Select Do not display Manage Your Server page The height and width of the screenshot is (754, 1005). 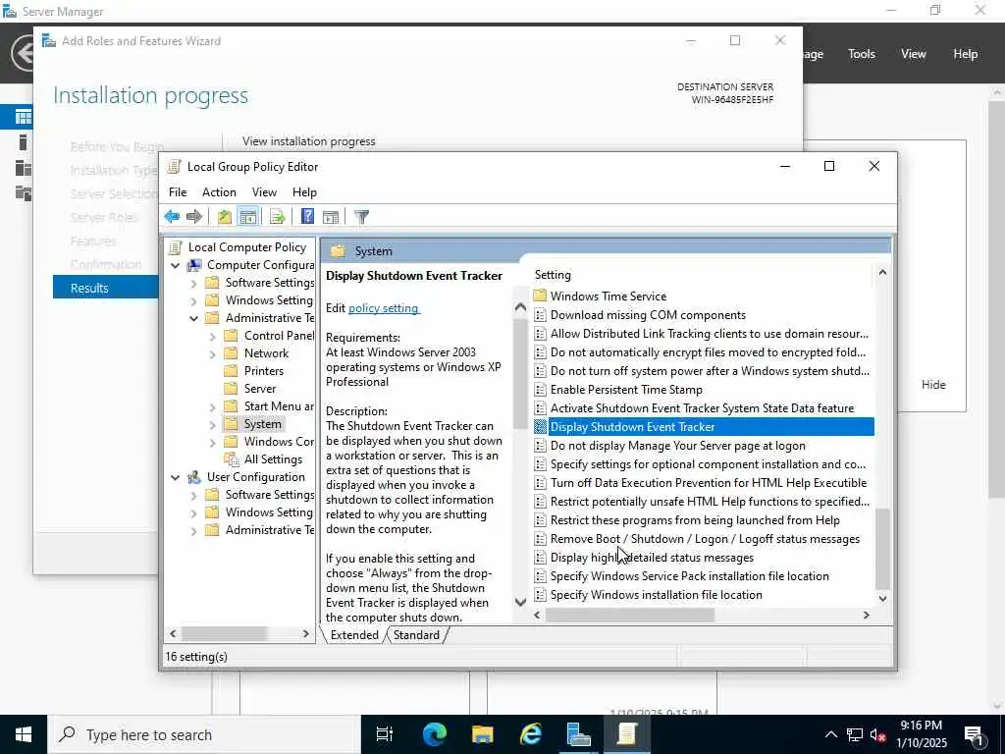pos(677,446)
